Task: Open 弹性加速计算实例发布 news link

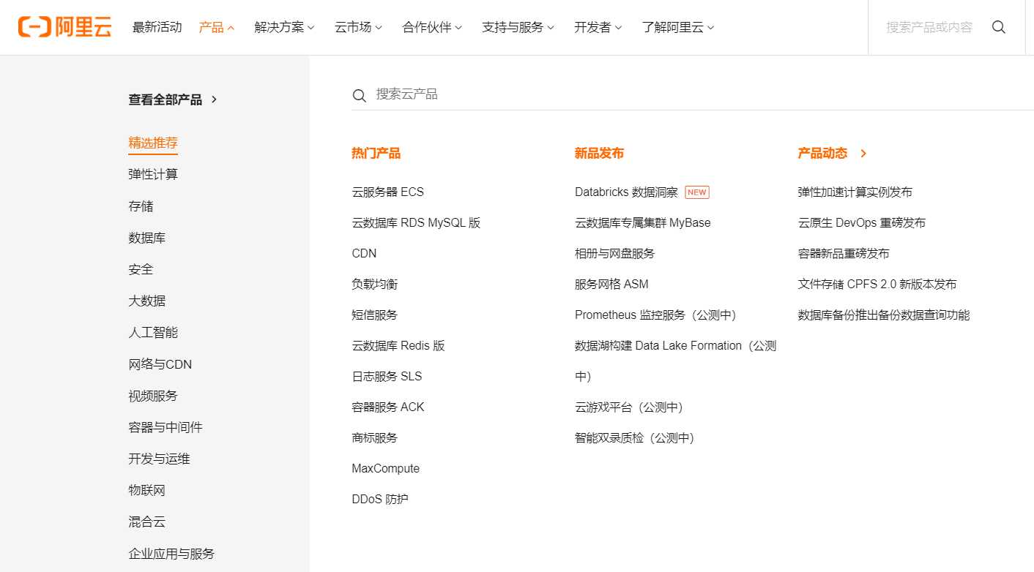Action: (x=855, y=192)
